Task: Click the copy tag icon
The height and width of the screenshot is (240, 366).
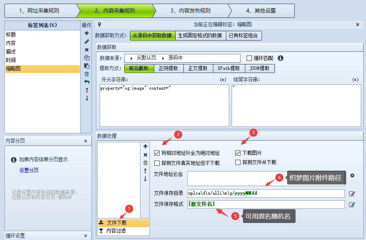Action: click(87, 58)
